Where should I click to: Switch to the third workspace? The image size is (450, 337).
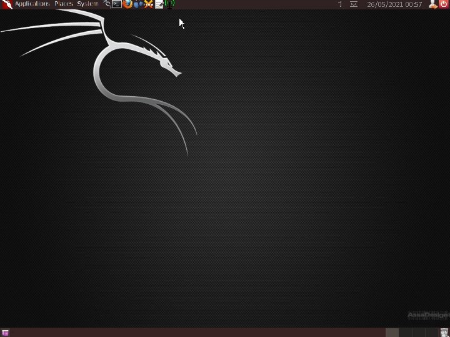tap(418, 333)
